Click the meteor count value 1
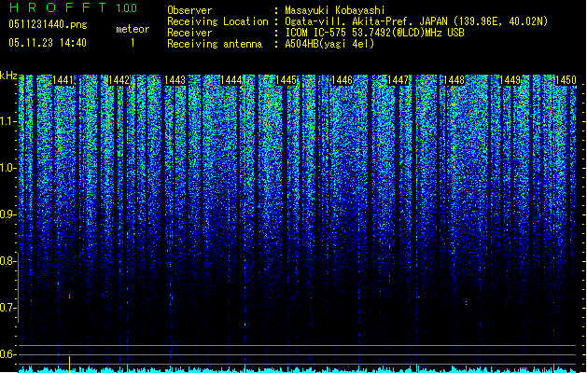 (x=133, y=43)
